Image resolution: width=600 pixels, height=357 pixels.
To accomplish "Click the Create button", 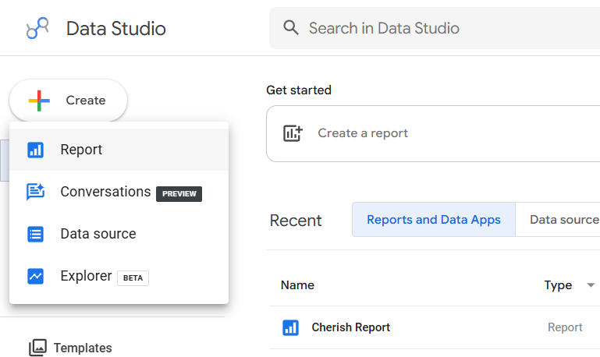I will click(x=68, y=101).
